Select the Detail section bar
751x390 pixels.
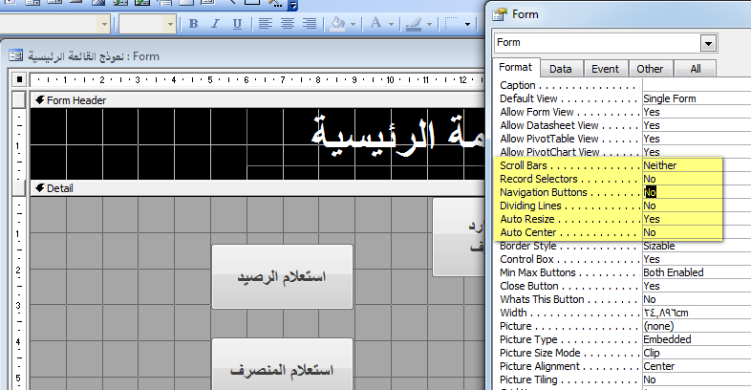[x=258, y=188]
